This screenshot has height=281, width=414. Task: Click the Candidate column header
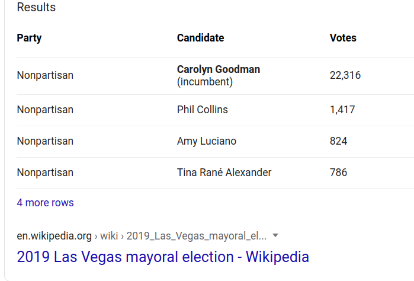(200, 38)
